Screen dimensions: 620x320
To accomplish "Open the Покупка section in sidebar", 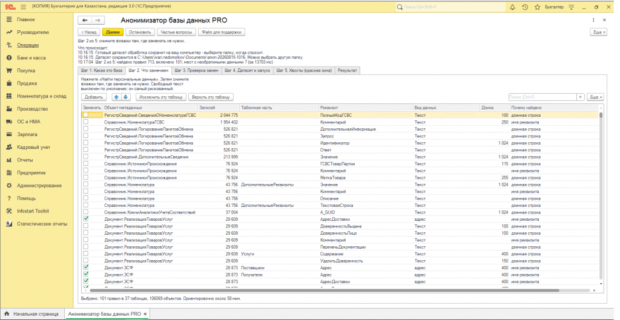I will [26, 71].
